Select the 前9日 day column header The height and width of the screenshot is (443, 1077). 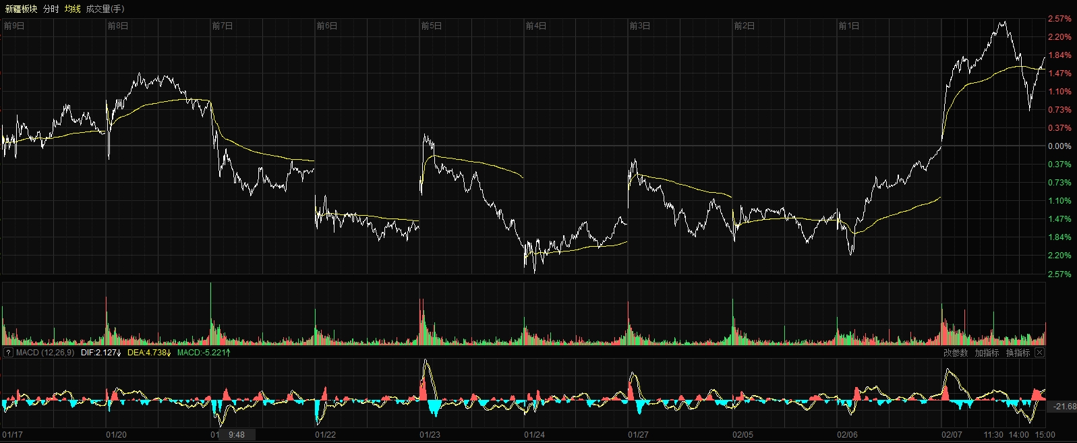pos(14,26)
